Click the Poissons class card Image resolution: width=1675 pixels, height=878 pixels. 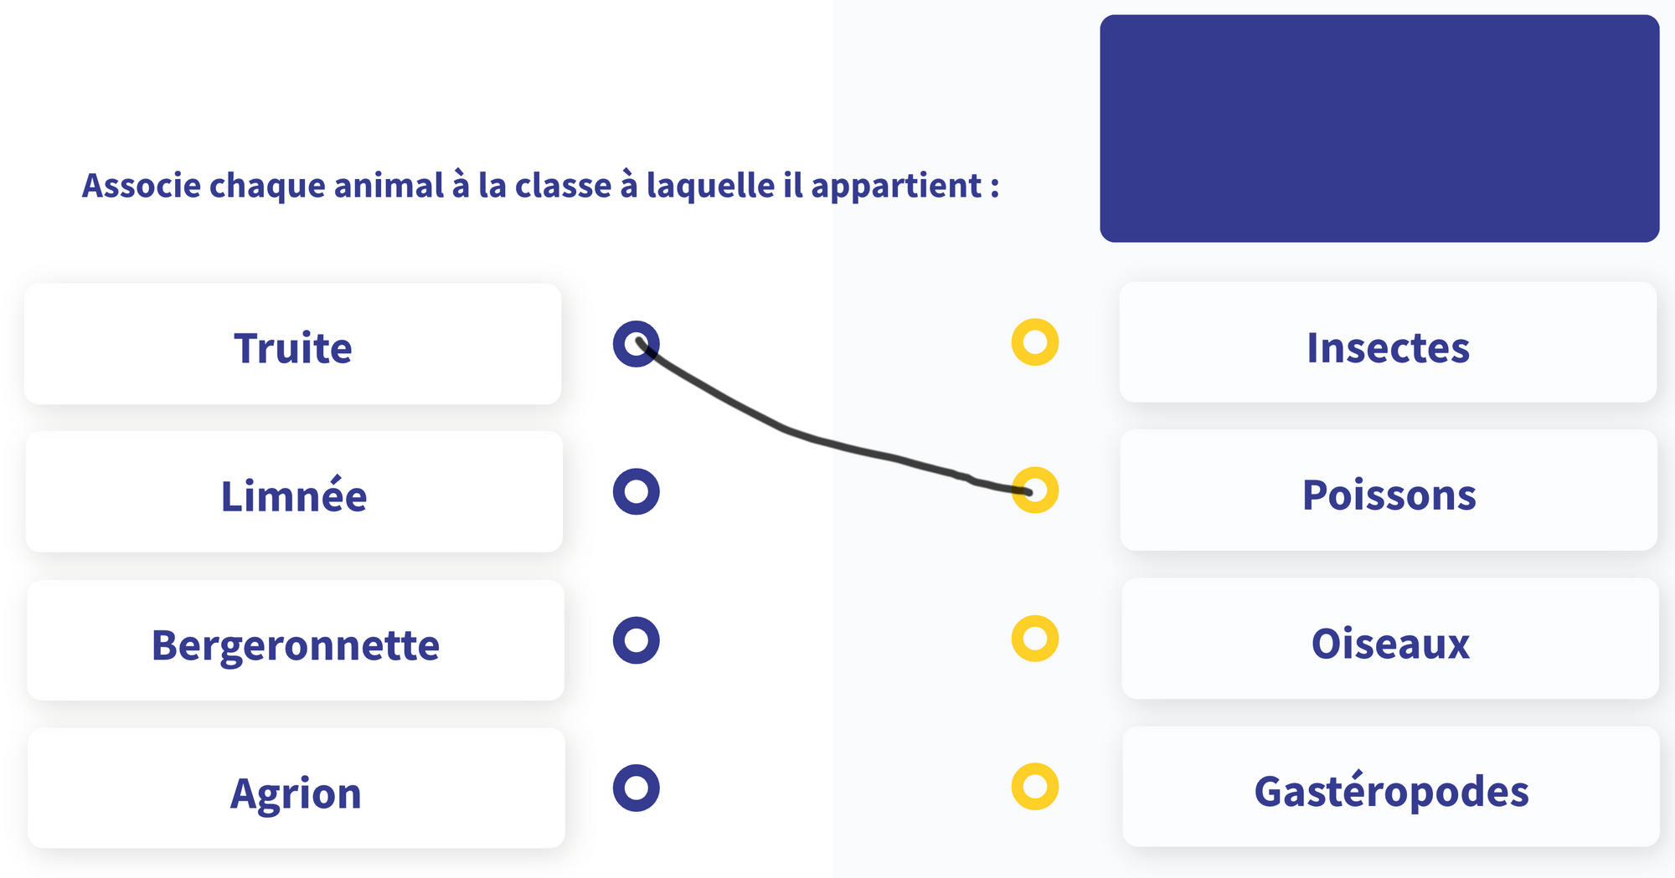pos(1389,490)
